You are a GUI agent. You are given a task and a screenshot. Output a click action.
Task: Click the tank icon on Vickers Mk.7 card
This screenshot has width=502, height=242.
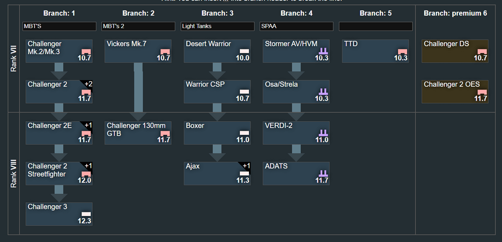pyautogui.click(x=165, y=52)
